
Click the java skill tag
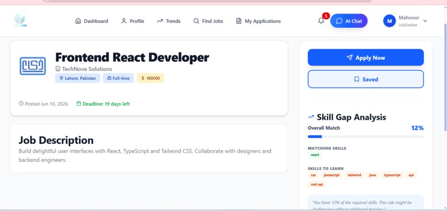tap(372, 175)
